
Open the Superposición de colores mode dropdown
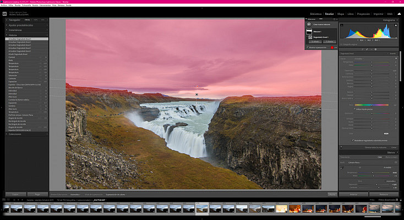point(115,195)
